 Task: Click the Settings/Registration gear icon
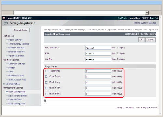tap(6, 23)
